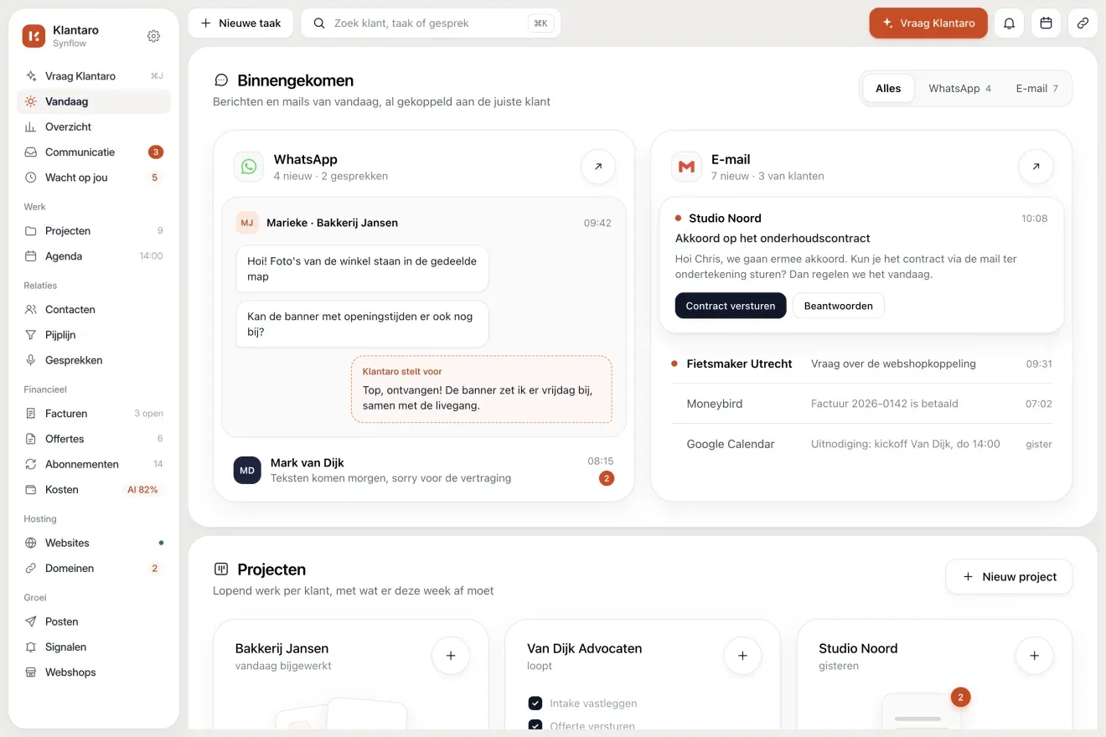Click the Binnengekomen chat bubble icon

pyautogui.click(x=221, y=80)
